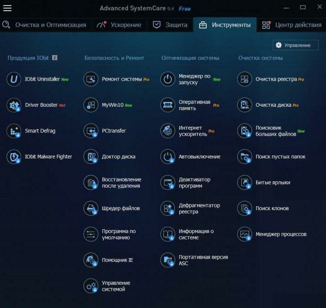Image resolution: width=326 pixels, height=308 pixels.
Task: Click the Интернет ускоритель globe icon
Action: (168, 131)
